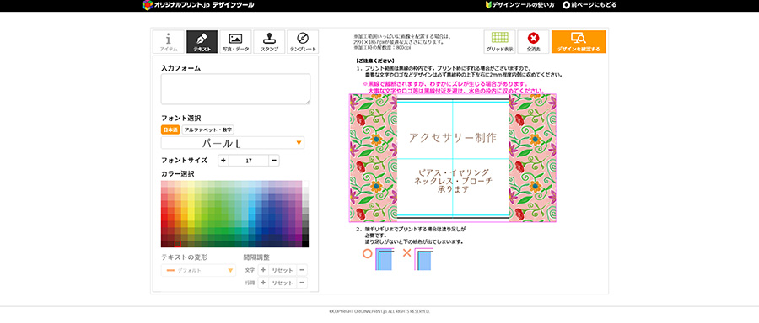Click into the 入力フォーム text area

(x=235, y=89)
